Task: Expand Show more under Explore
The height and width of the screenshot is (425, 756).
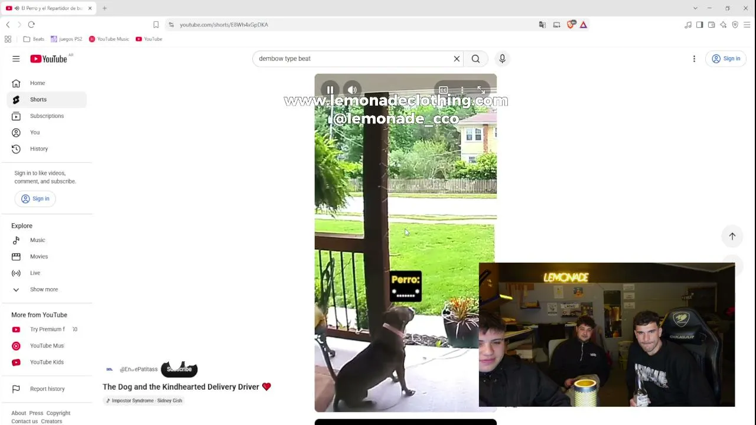Action: point(47,290)
